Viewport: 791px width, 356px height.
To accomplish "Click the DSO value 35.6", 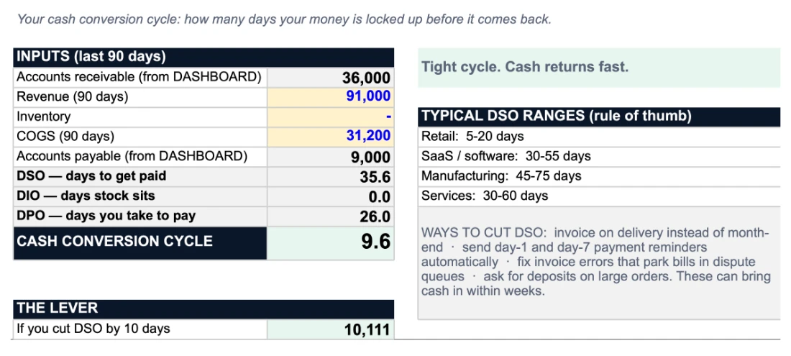I will (331, 176).
